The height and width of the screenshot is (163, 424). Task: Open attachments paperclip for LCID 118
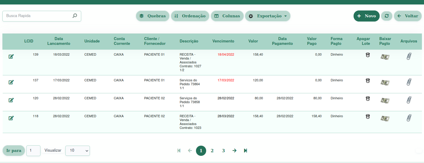[x=409, y=118]
